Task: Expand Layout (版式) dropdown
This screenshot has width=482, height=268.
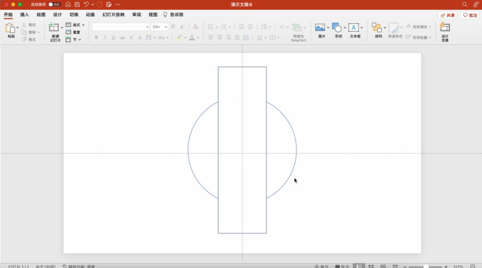Action: point(83,25)
